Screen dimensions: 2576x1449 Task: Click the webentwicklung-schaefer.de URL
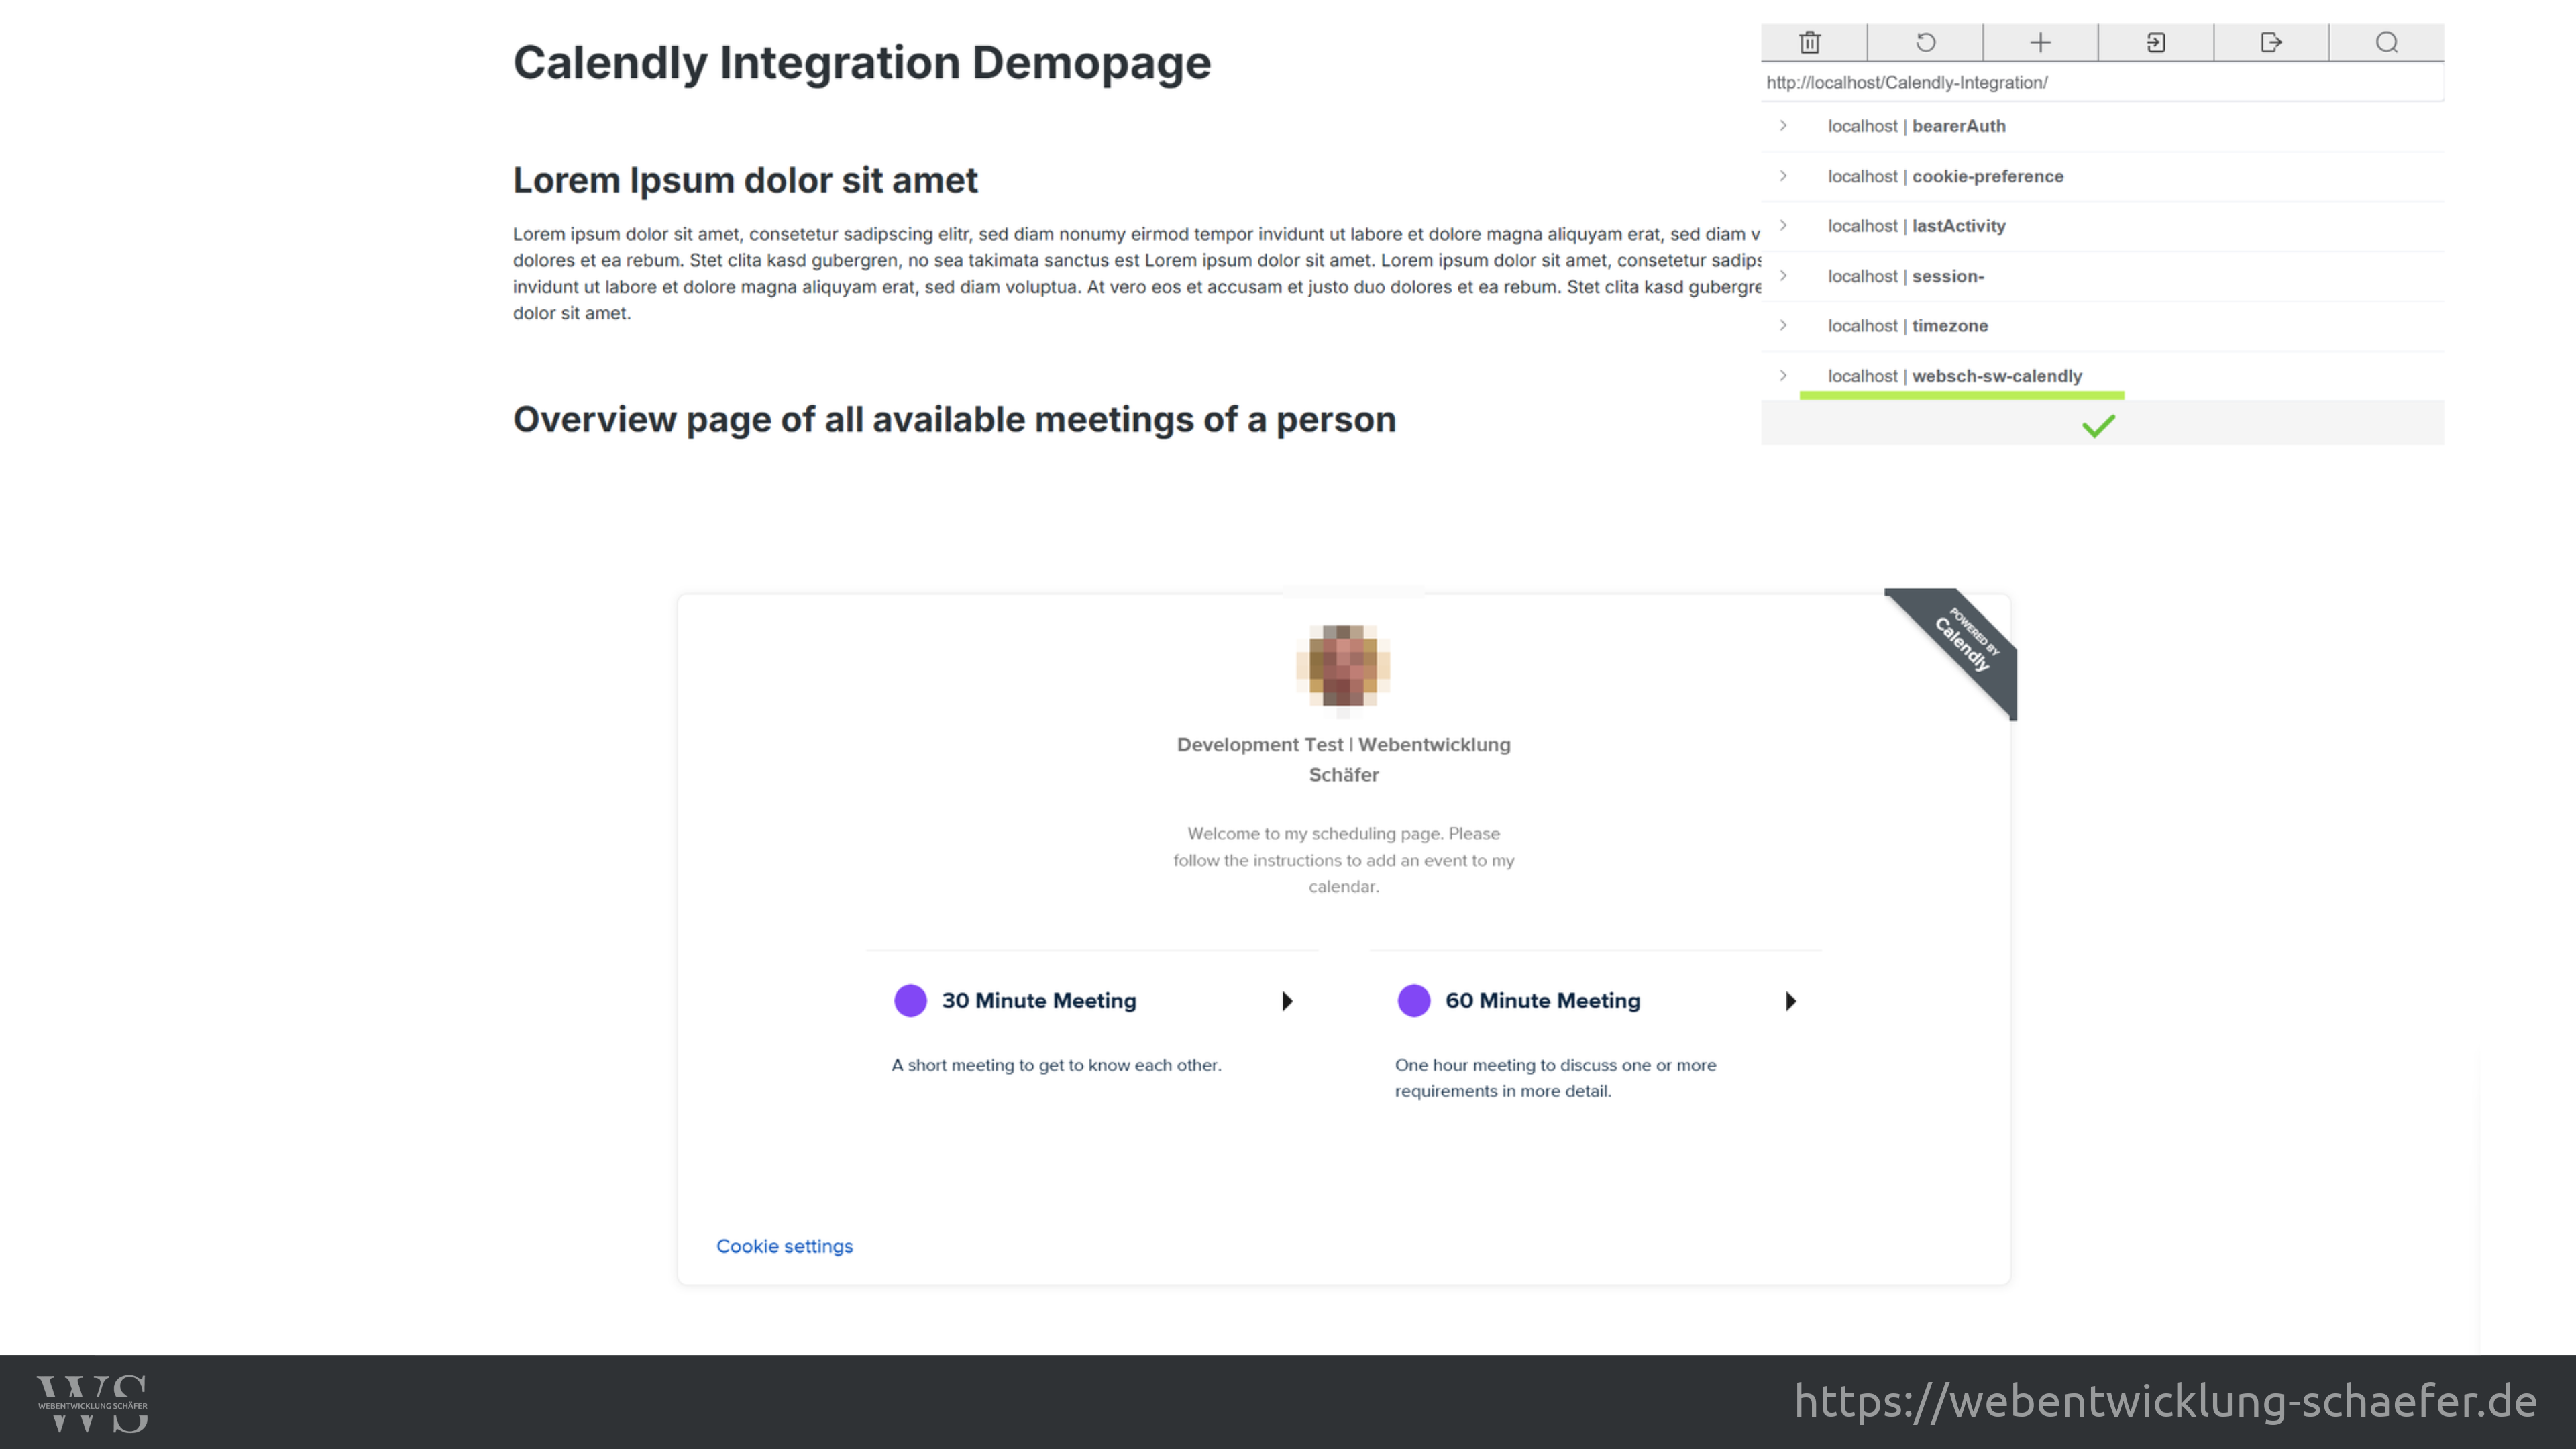[2166, 1401]
